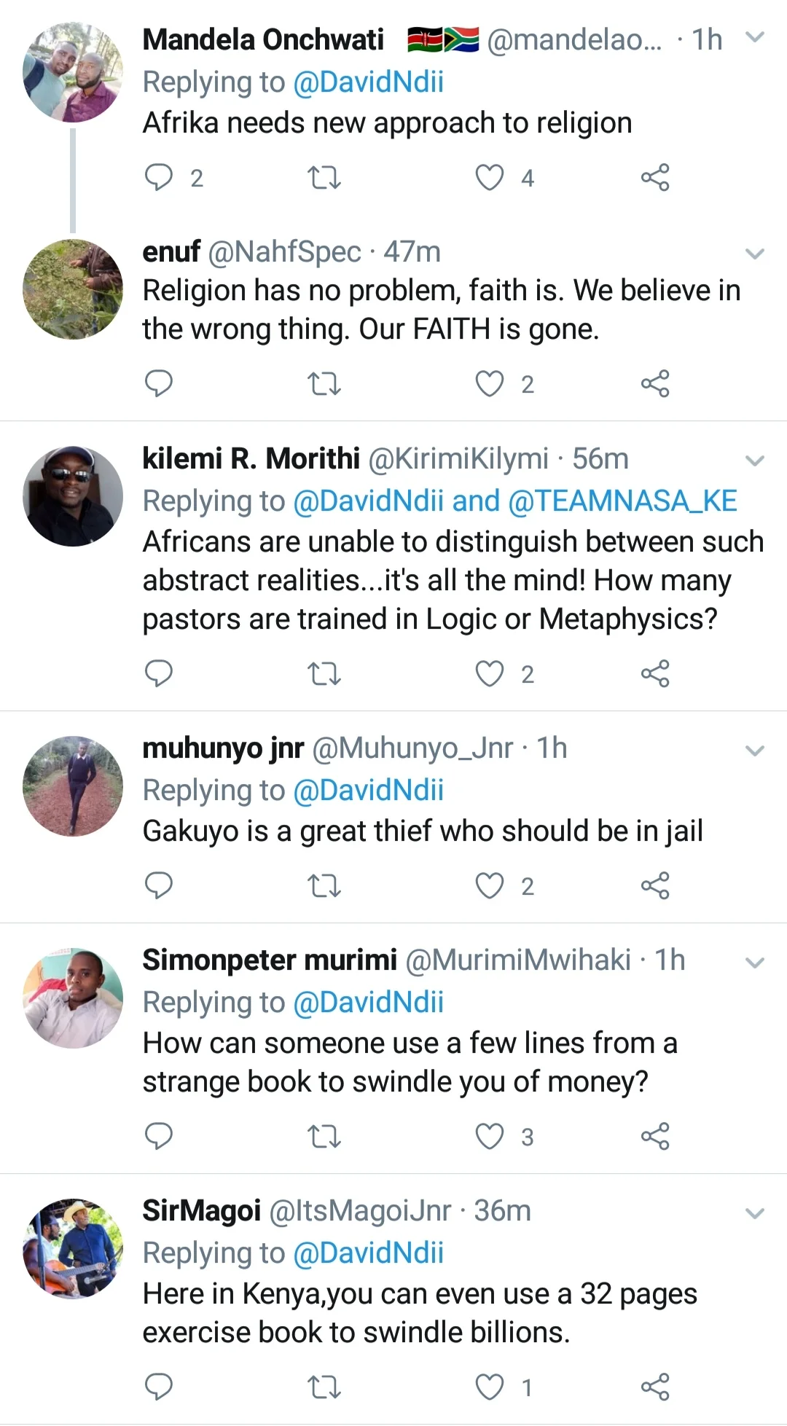The image size is (787, 1426).
Task: Reply to Mandela Onchwati's tweet
Action: (x=159, y=177)
